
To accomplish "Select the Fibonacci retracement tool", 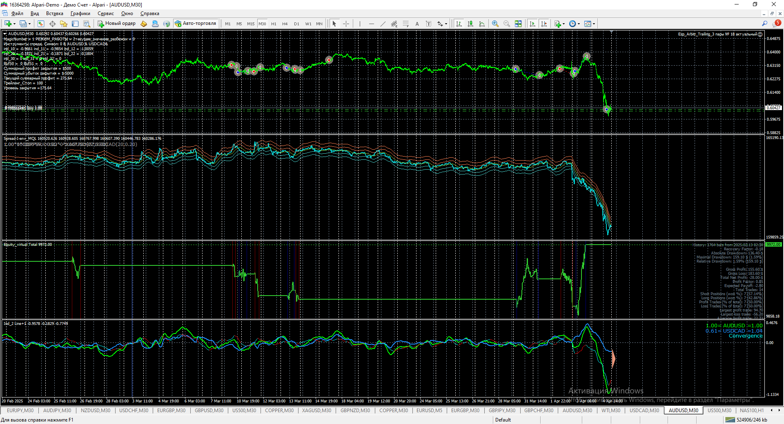I will pyautogui.click(x=405, y=24).
